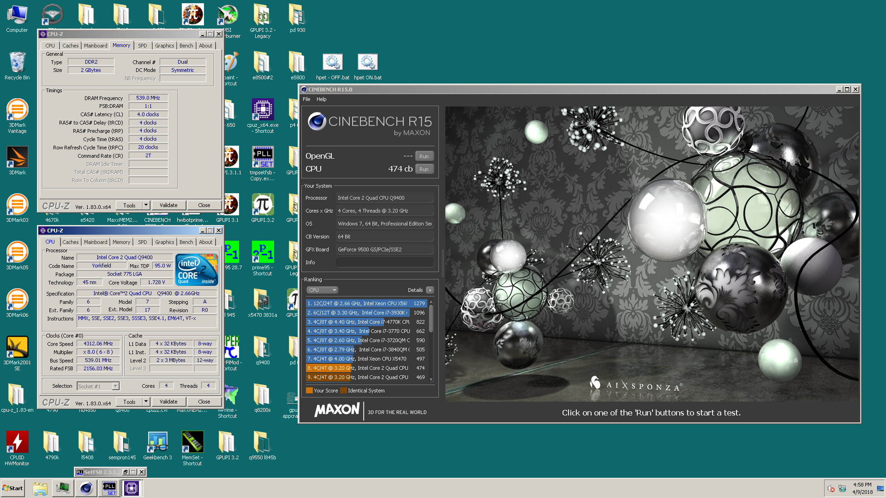Launch CPUID HWMonitor shortcut

pos(17,448)
